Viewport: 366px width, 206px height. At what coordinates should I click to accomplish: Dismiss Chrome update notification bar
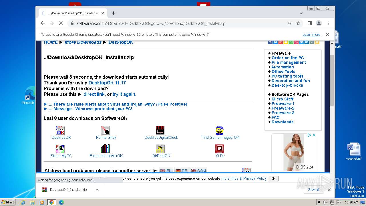pos(327,34)
